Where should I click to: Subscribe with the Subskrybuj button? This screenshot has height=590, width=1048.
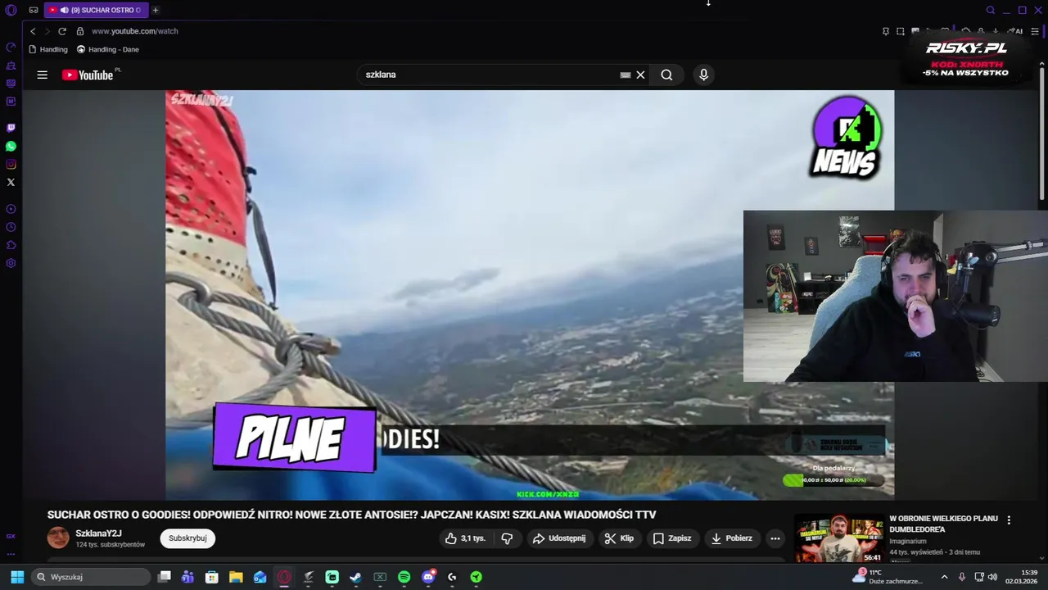(x=187, y=538)
